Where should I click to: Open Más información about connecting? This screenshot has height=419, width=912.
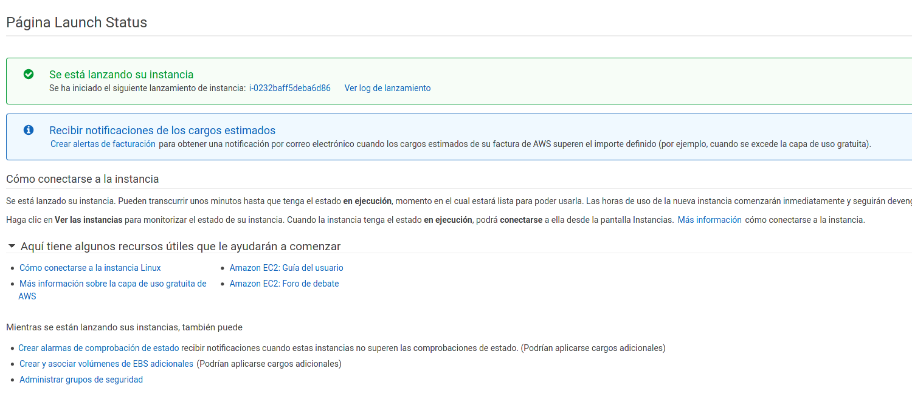pyautogui.click(x=709, y=219)
